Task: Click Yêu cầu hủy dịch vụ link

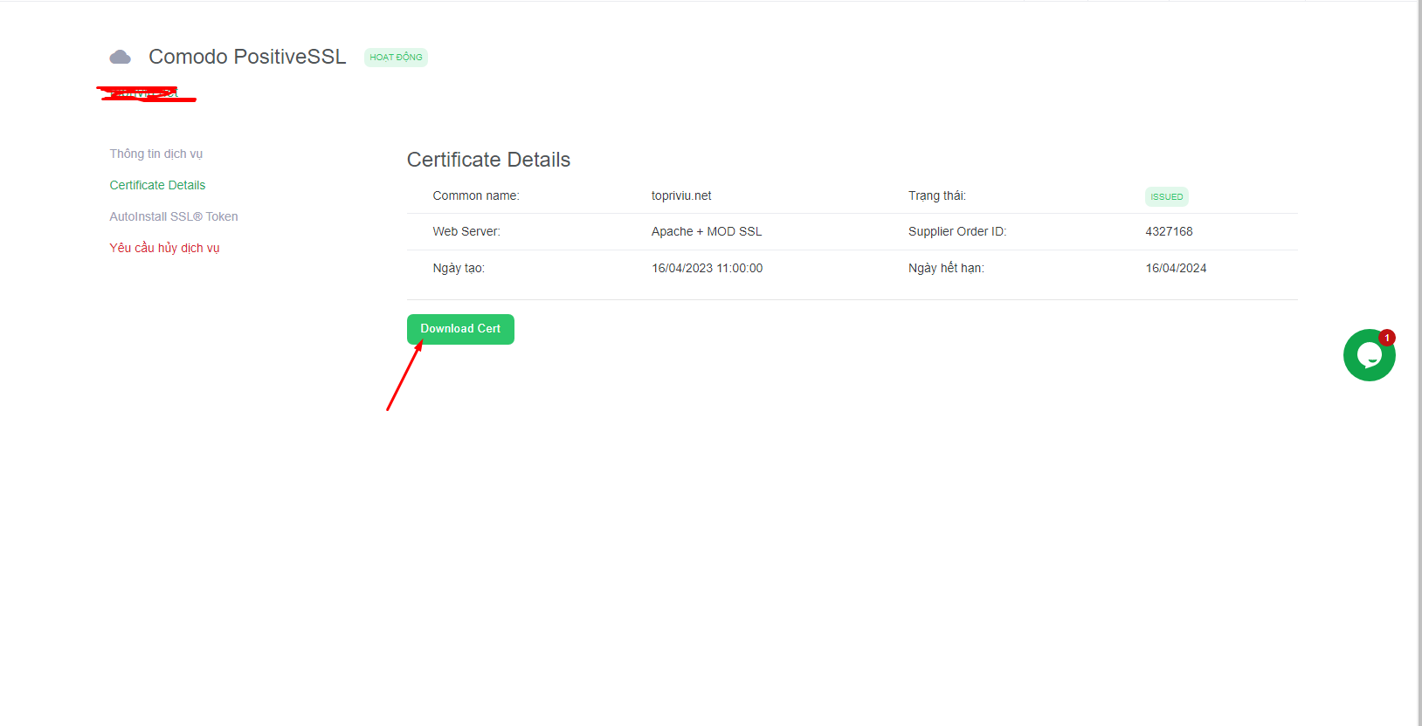Action: (164, 248)
